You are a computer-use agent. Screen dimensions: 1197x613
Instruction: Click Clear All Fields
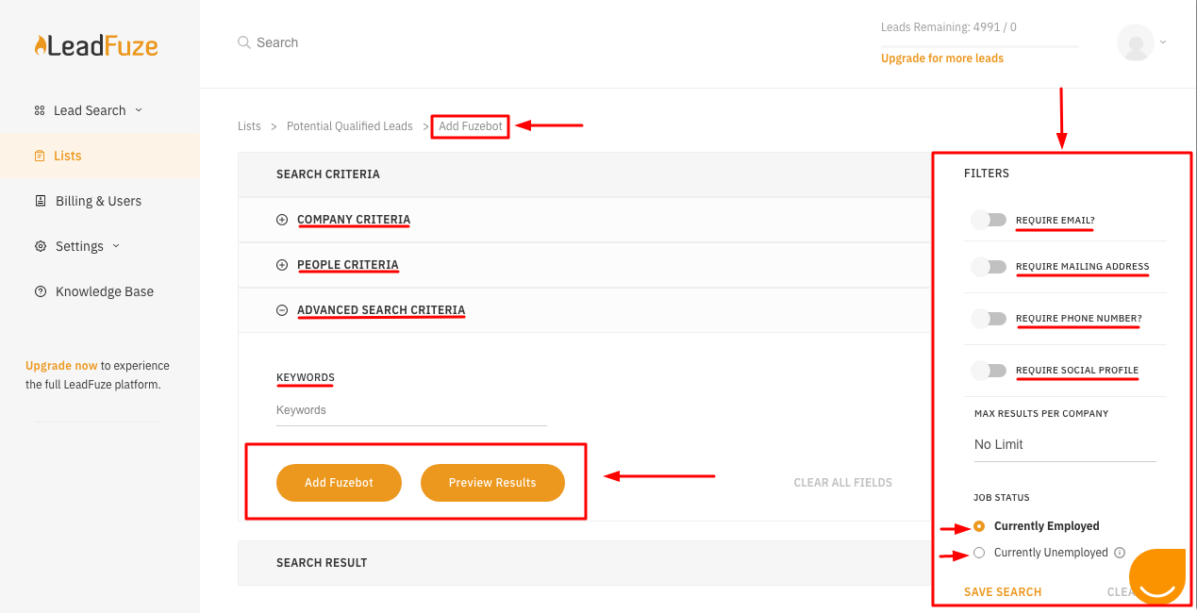(x=843, y=483)
